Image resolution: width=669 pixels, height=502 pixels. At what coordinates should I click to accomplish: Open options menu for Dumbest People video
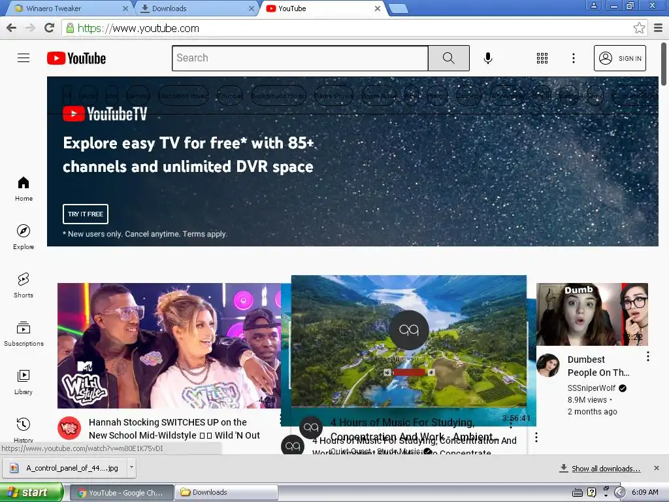pos(647,356)
